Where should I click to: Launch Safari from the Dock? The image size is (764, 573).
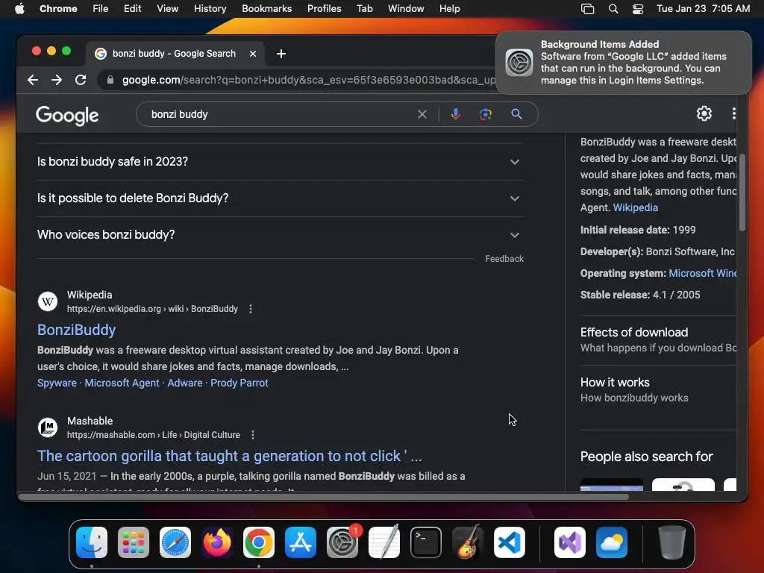(x=175, y=542)
